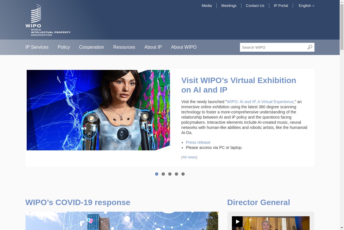Image resolution: width=344 pixels, height=230 pixels.
Task: Click the humanoid robot Ai-Da banner image
Action: point(98,110)
